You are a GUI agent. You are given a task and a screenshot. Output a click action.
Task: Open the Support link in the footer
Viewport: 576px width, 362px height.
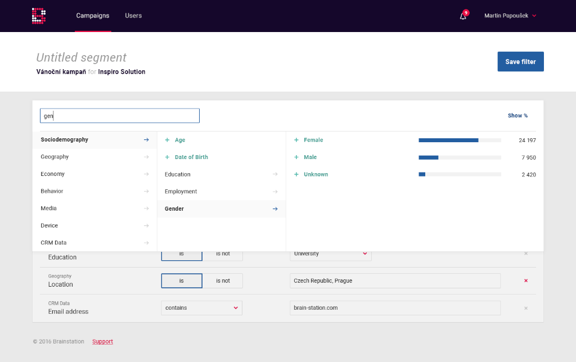tap(102, 341)
